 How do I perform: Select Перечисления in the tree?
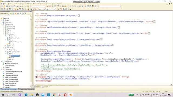[x=9, y=66]
